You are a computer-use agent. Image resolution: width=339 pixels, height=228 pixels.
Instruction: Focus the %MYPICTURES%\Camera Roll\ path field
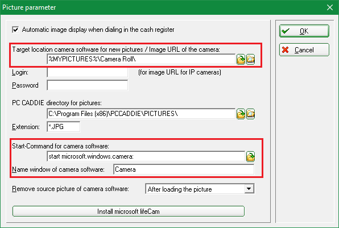click(141, 59)
